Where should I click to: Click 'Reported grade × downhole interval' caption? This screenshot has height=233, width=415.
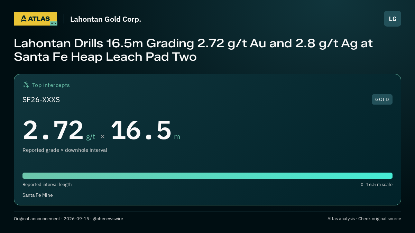(65, 150)
